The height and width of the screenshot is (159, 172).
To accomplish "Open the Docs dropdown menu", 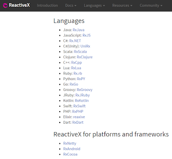I will (71, 6).
